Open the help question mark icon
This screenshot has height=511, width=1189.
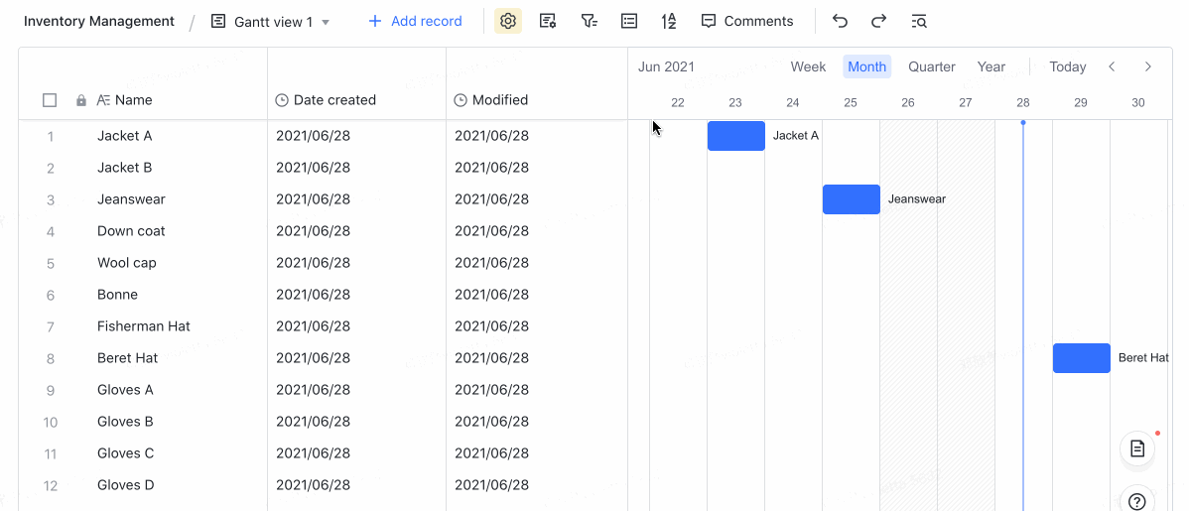[x=1137, y=500]
